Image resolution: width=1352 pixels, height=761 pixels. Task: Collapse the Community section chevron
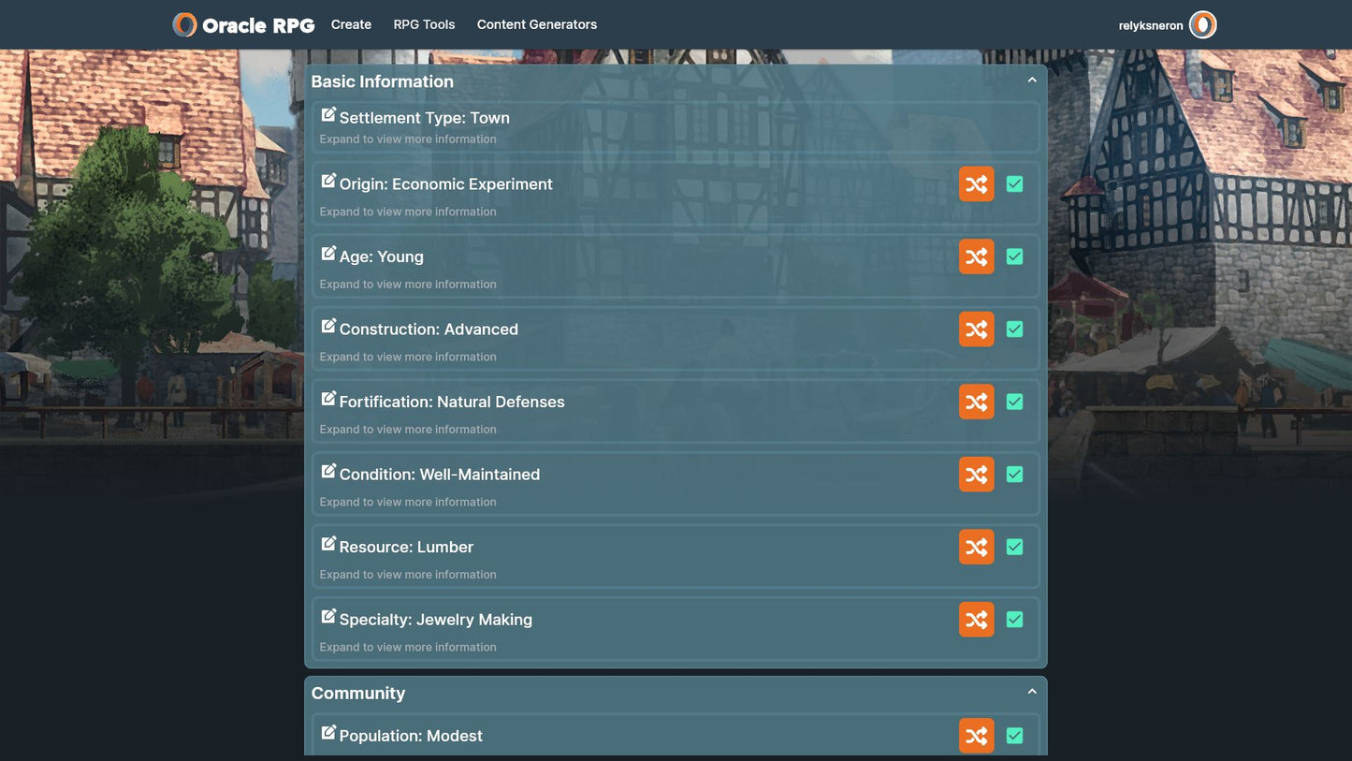click(1032, 692)
